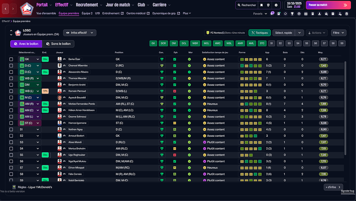Viewport: 356px width, 201px height.
Task: Open settings gear in the top bar
Action: [276, 5]
